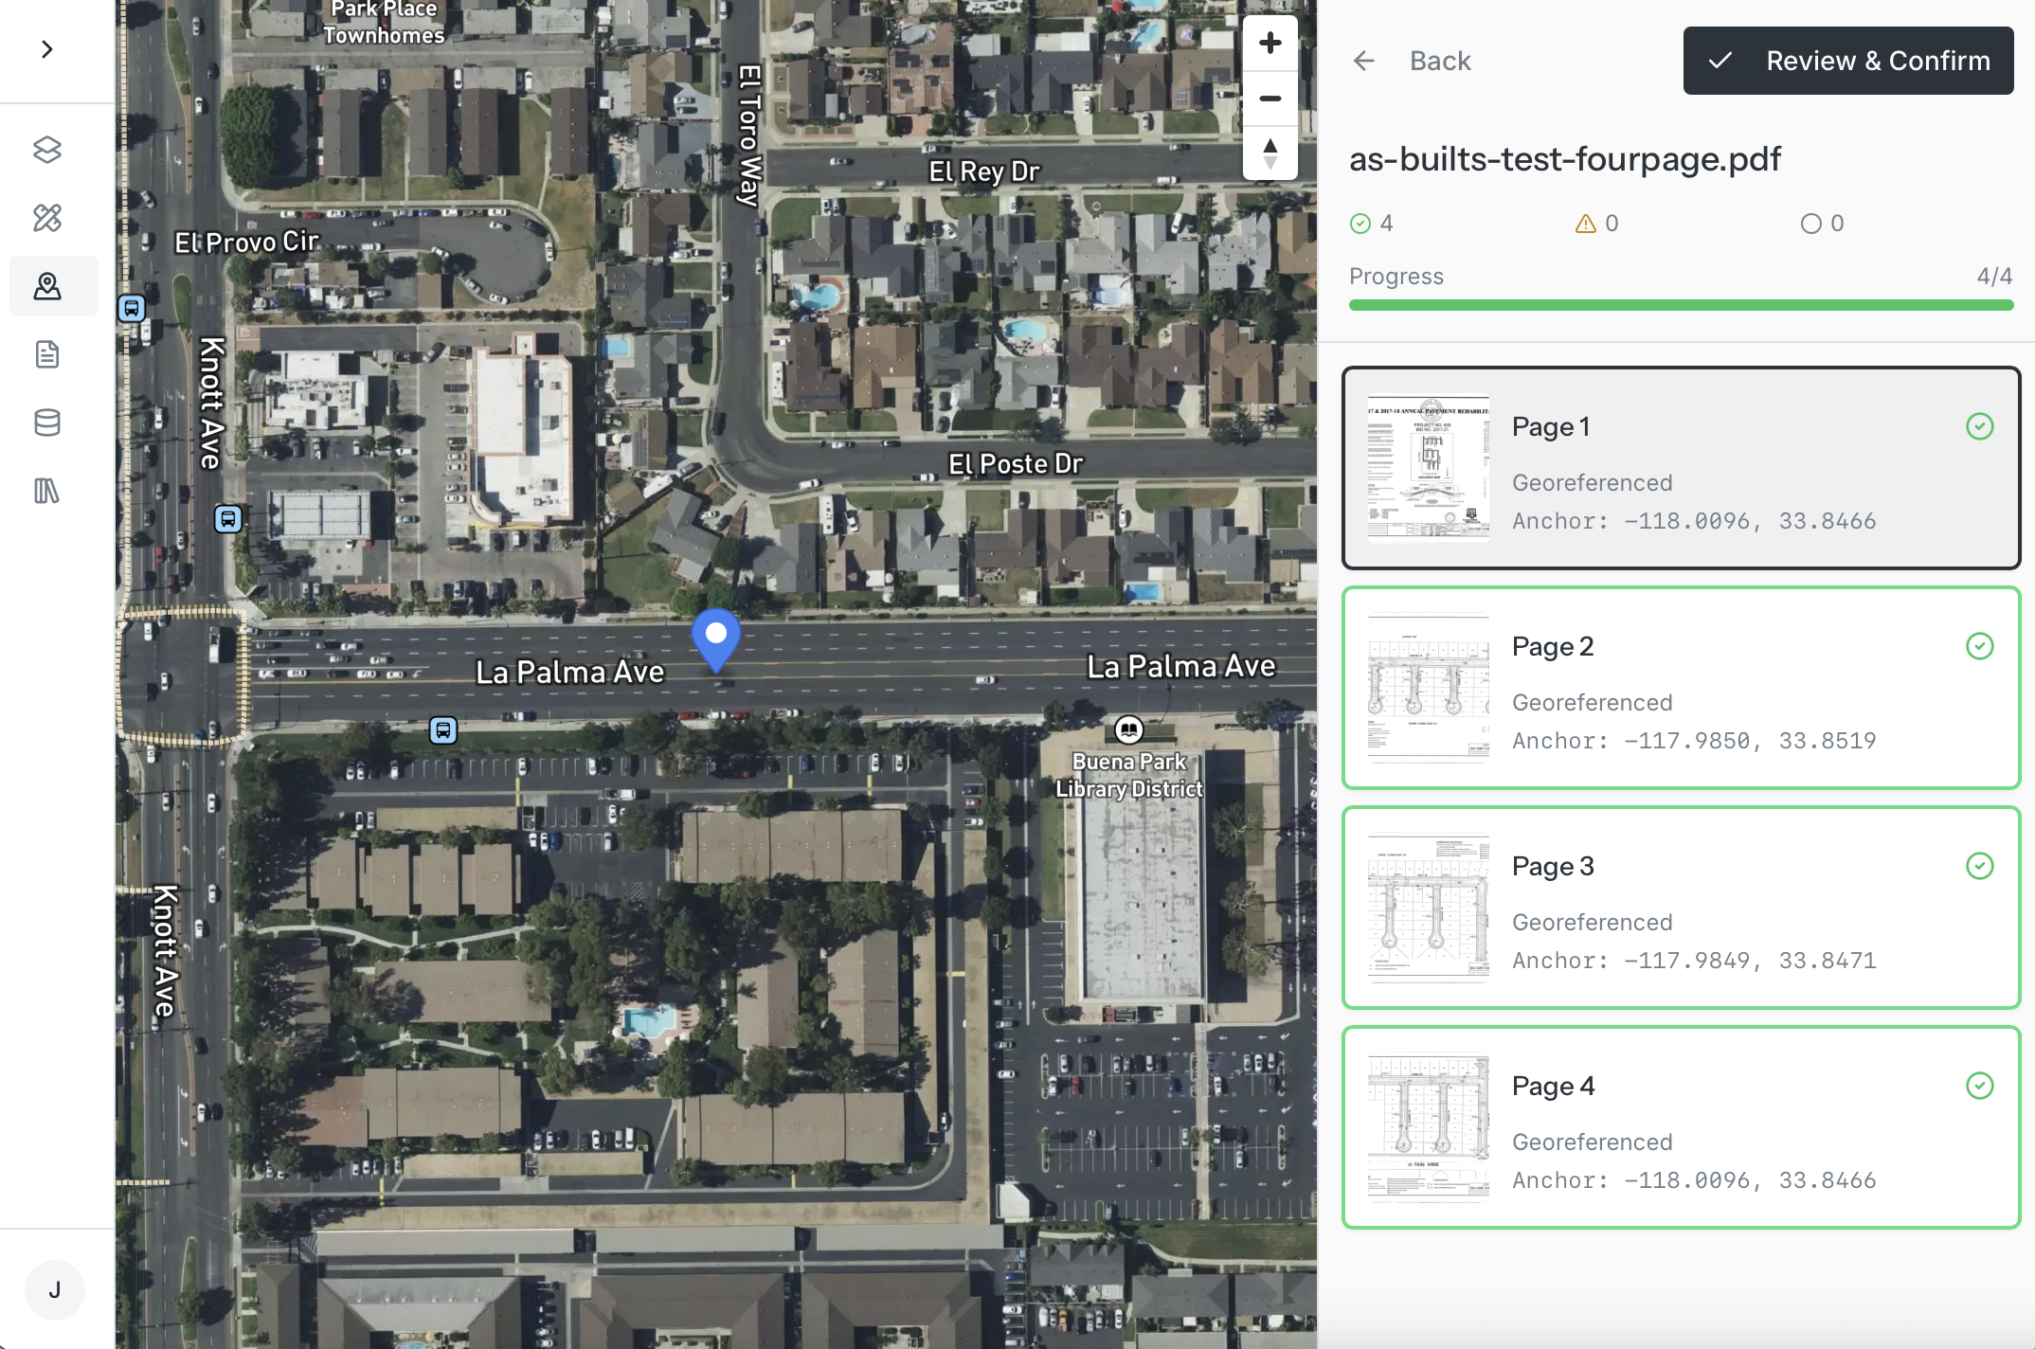Image resolution: width=2035 pixels, height=1349 pixels.
Task: Reset the map bearing with the compass control
Action: coord(1270,153)
